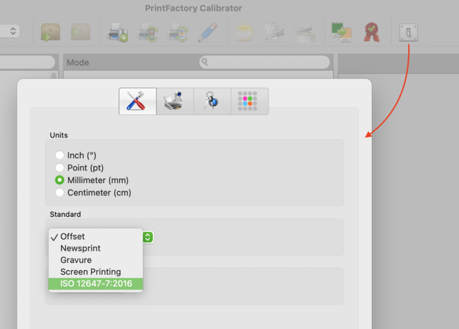Click the faded toolbar icon left of spot color
Image resolution: width=459 pixels, height=329 pixels.
coord(305,33)
